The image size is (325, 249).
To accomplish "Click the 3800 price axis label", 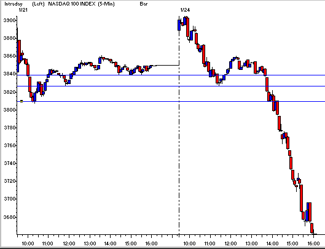I will 9,110.
